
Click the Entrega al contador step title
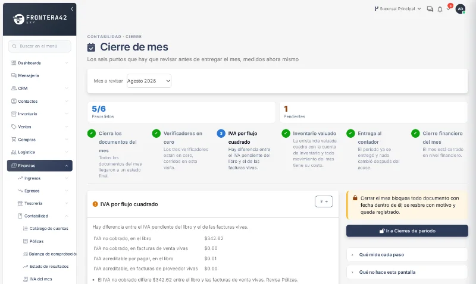tap(369, 138)
